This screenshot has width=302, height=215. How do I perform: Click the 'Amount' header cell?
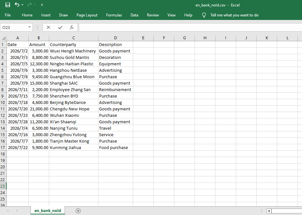pos(39,44)
